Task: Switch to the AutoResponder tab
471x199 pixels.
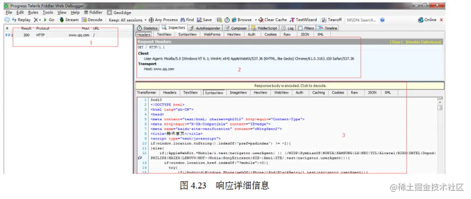Action: pos(205,28)
